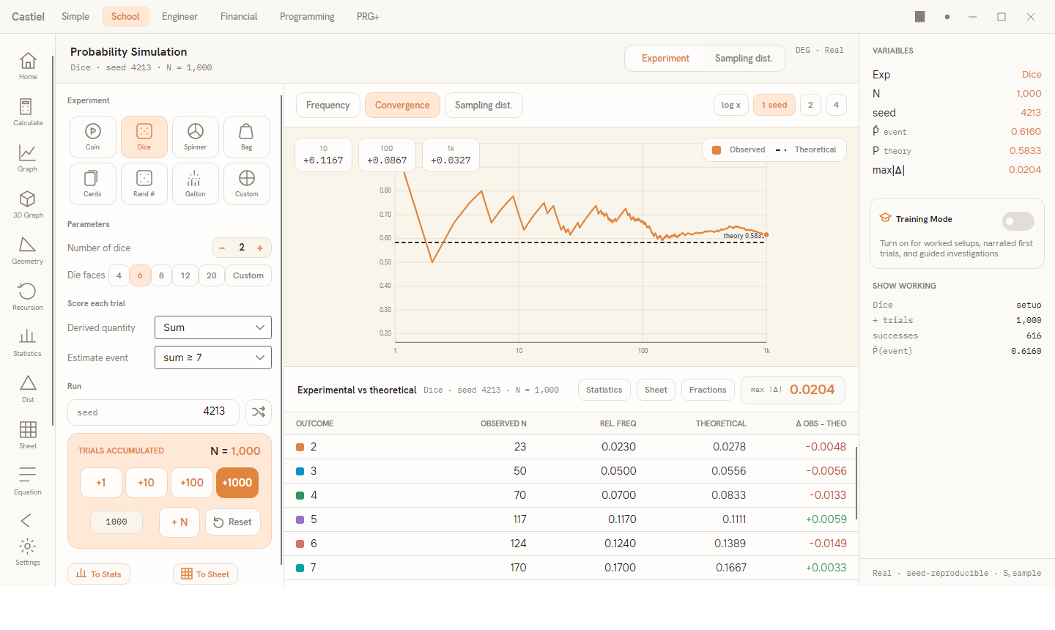Open the Geometry sidebar tool
This screenshot has height=630, width=1055.
(28, 251)
